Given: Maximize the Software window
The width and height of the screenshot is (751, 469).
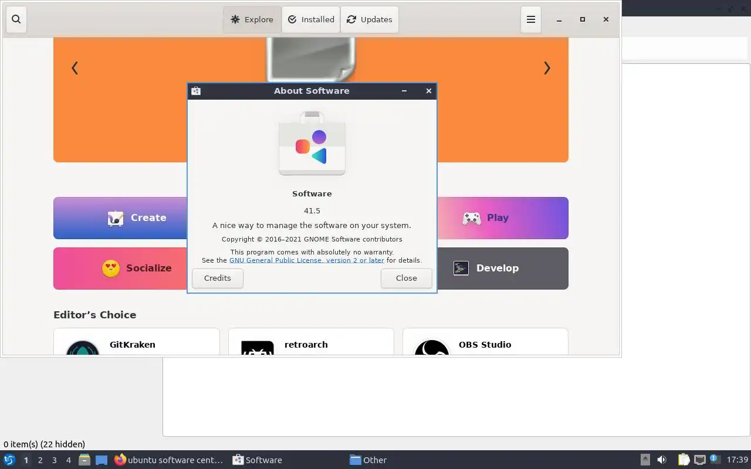Looking at the screenshot, I should pos(583,19).
